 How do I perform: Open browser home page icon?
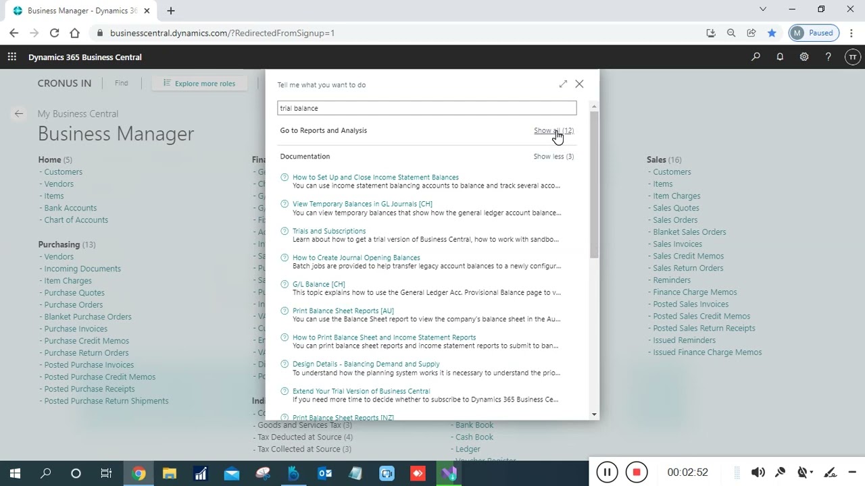74,32
